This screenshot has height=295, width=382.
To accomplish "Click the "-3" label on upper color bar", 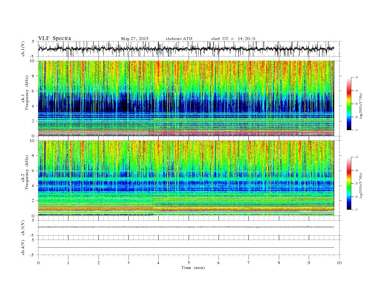I will pyautogui.click(x=355, y=78).
